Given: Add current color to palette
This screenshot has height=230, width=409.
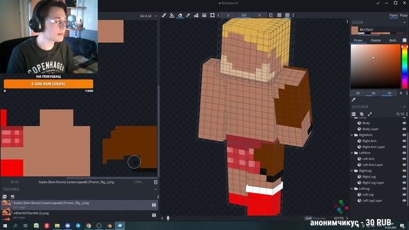Looking at the screenshot, I should coord(401,93).
